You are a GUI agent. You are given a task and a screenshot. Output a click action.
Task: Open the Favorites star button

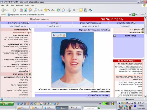[49, 10]
